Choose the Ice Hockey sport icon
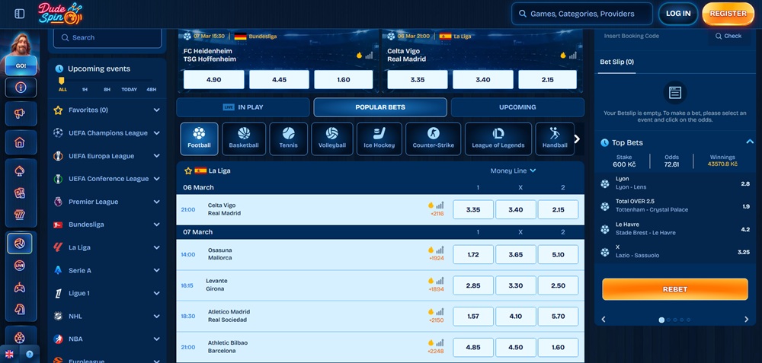Screen dimensions: 762x363 pyautogui.click(x=379, y=139)
